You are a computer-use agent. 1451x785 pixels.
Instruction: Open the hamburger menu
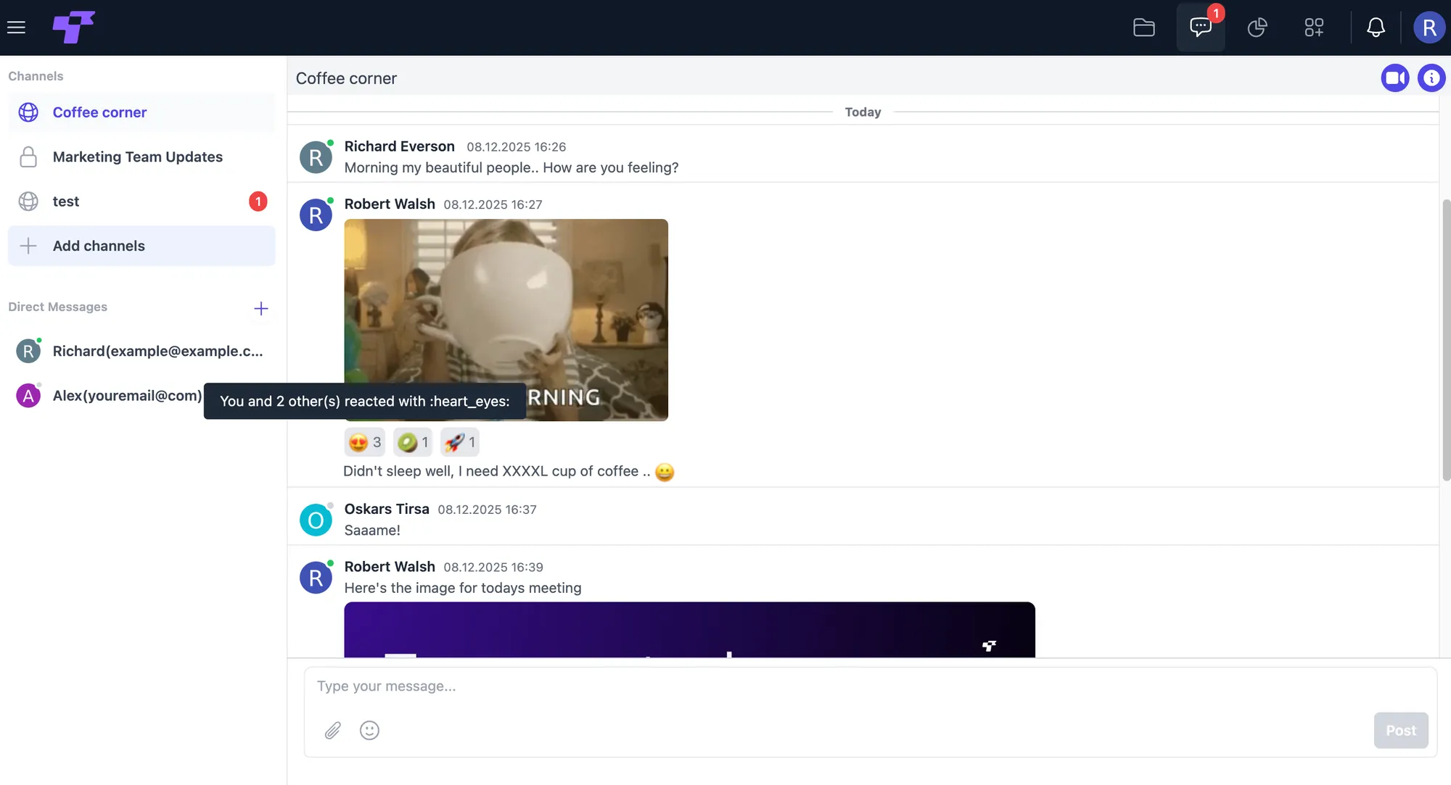(16, 28)
